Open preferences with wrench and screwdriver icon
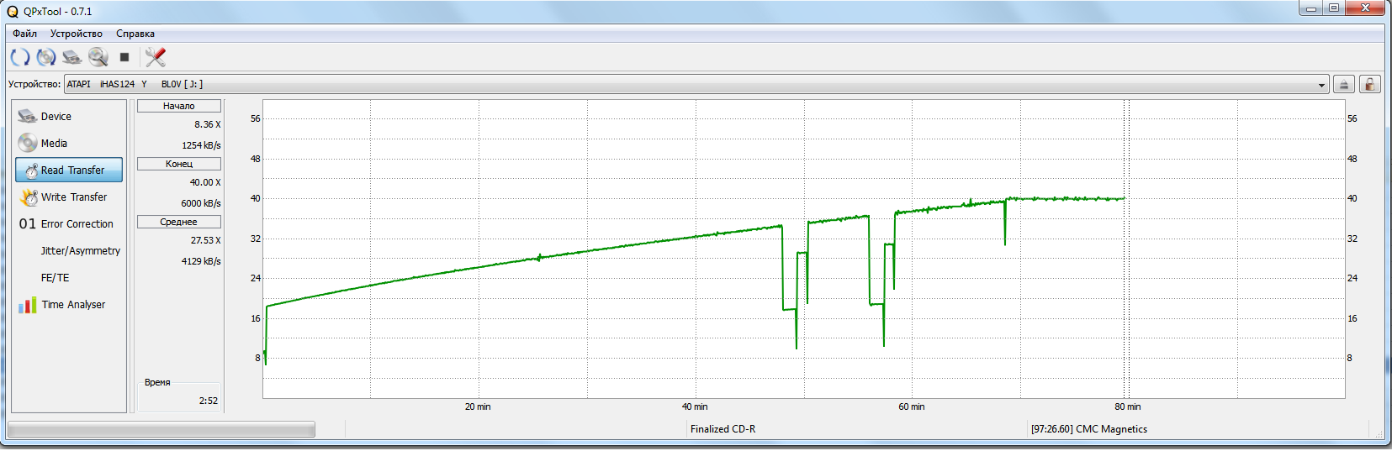 155,57
